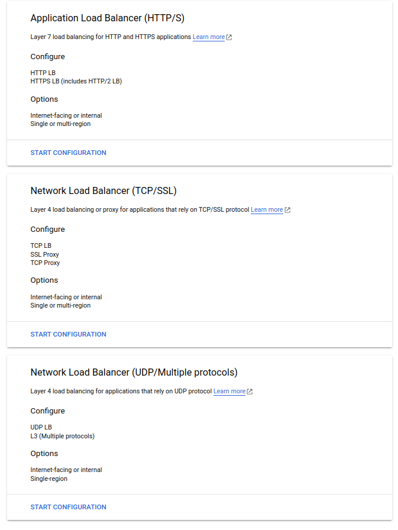Select the L3 (Multiple protocols) entry
398x530 pixels.
click(63, 436)
